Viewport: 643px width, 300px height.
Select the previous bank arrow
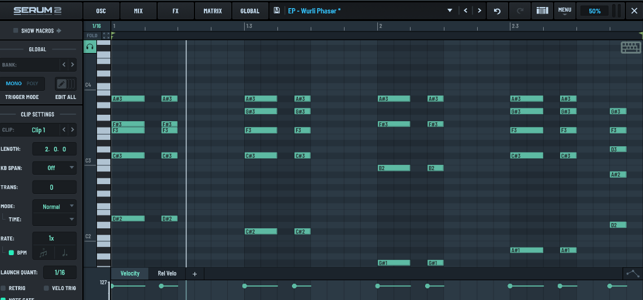[x=64, y=65]
